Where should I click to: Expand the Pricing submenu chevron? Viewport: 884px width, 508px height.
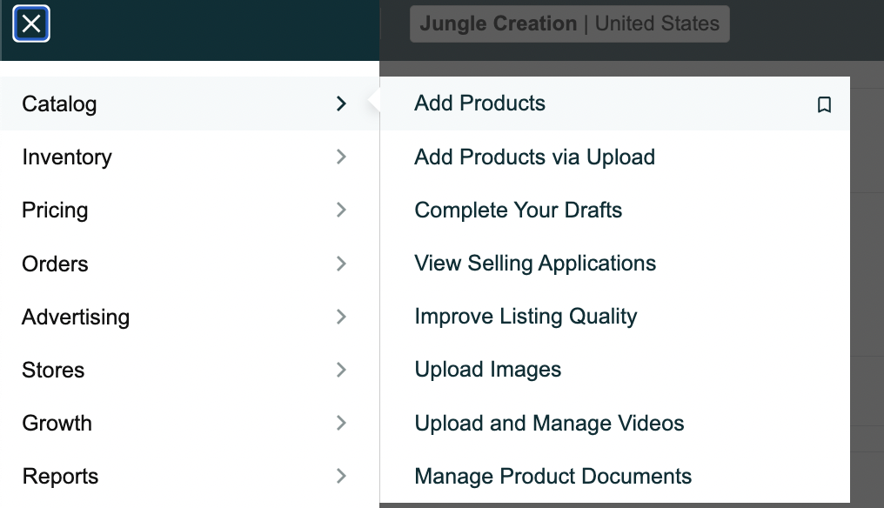coord(341,210)
